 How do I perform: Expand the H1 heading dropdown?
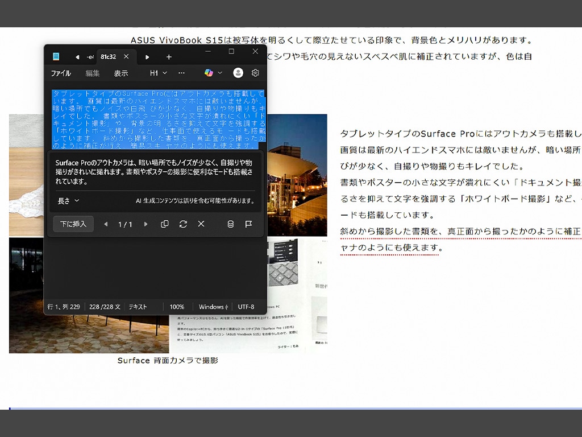[x=158, y=73]
